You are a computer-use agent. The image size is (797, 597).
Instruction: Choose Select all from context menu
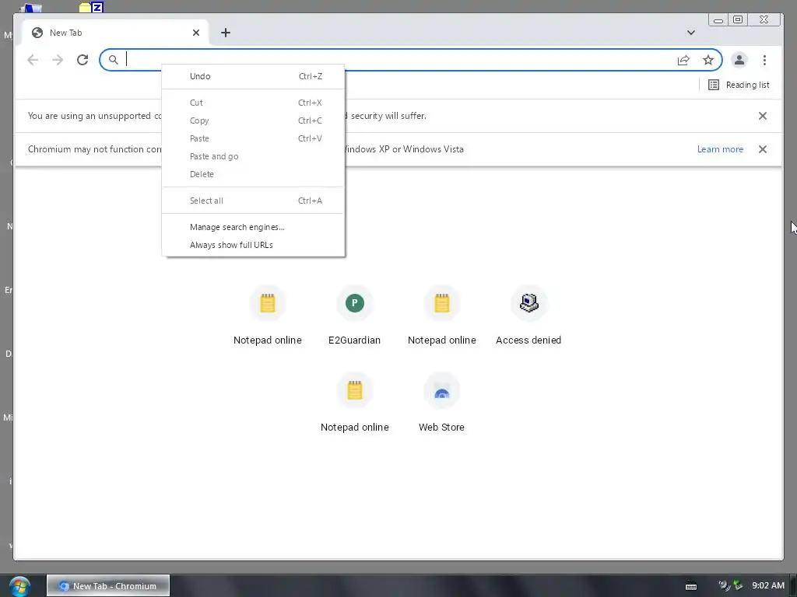click(253, 201)
